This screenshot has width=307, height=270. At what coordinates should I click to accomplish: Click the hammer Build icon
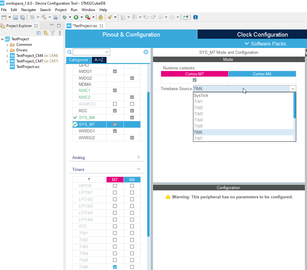click(44, 18)
